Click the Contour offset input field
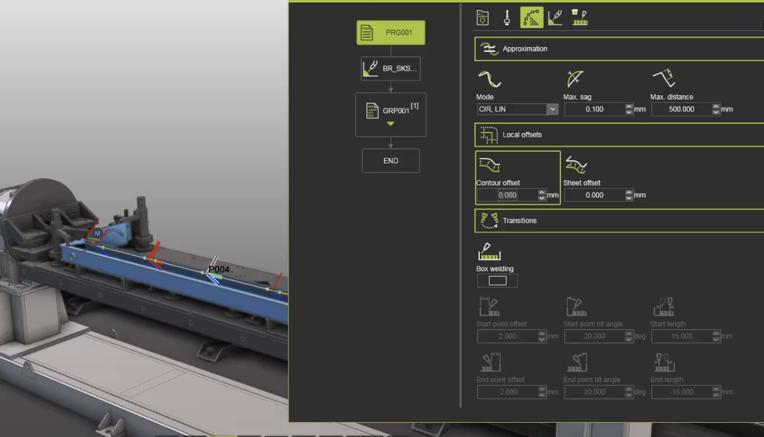 pyautogui.click(x=508, y=195)
